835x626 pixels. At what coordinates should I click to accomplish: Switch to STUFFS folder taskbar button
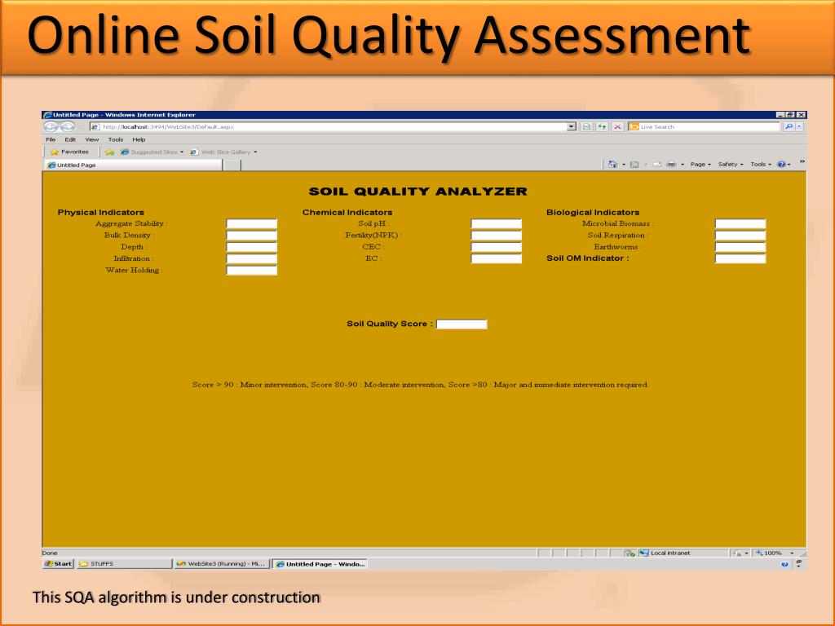pos(124,564)
